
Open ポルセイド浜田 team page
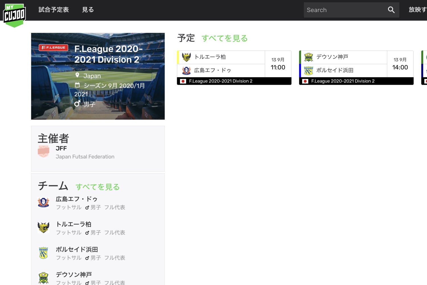(x=77, y=249)
